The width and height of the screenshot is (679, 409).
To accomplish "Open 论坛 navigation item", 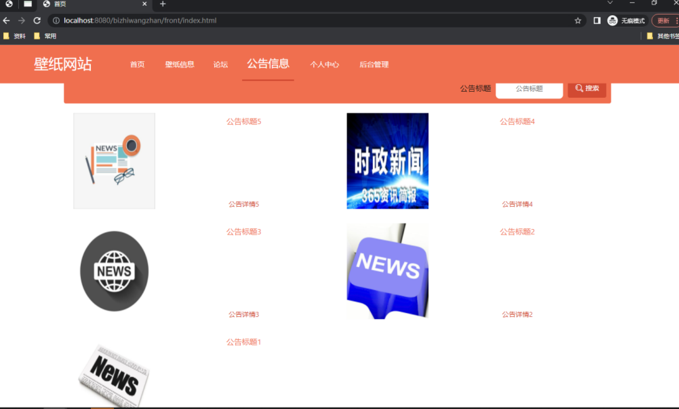I will [x=220, y=64].
